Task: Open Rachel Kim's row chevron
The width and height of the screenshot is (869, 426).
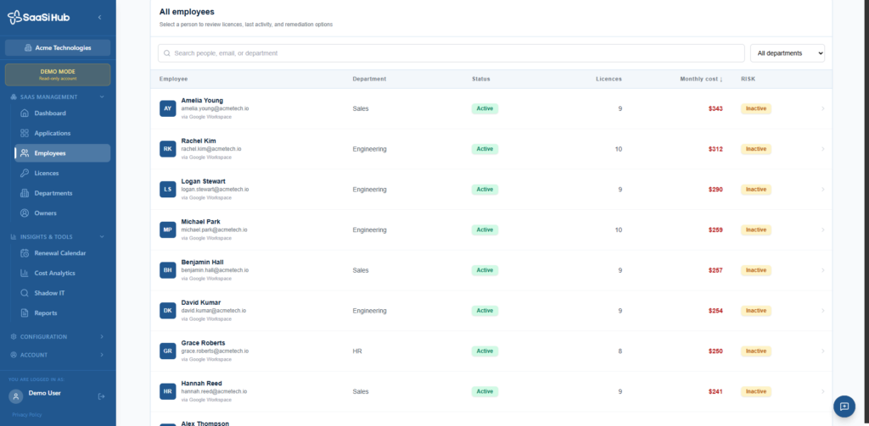Action: click(823, 149)
